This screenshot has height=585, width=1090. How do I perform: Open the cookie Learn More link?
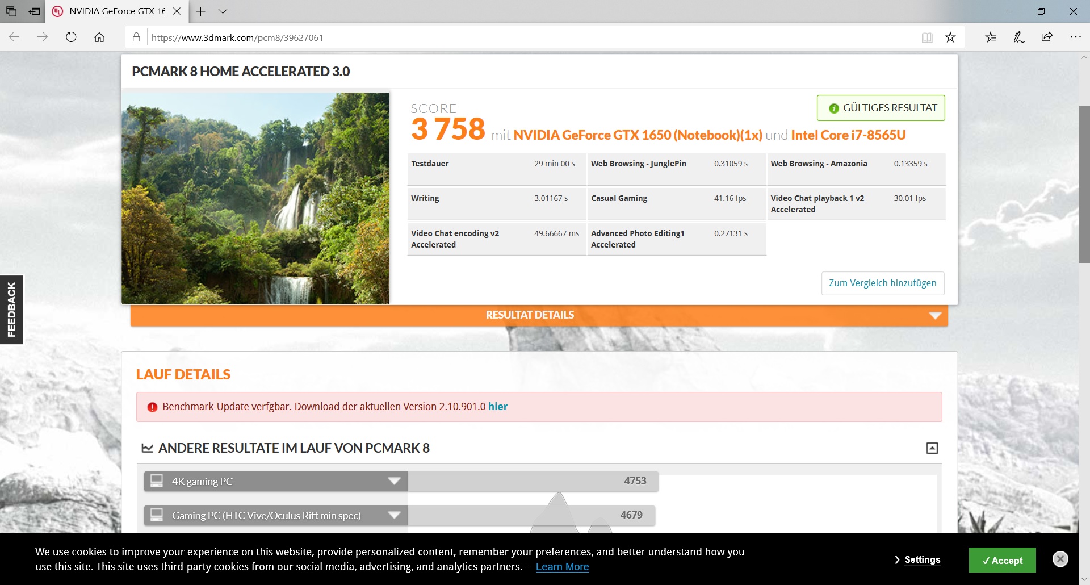(562, 567)
